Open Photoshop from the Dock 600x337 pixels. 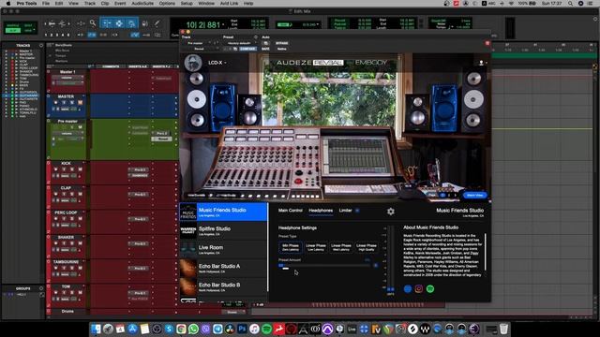(x=242, y=329)
